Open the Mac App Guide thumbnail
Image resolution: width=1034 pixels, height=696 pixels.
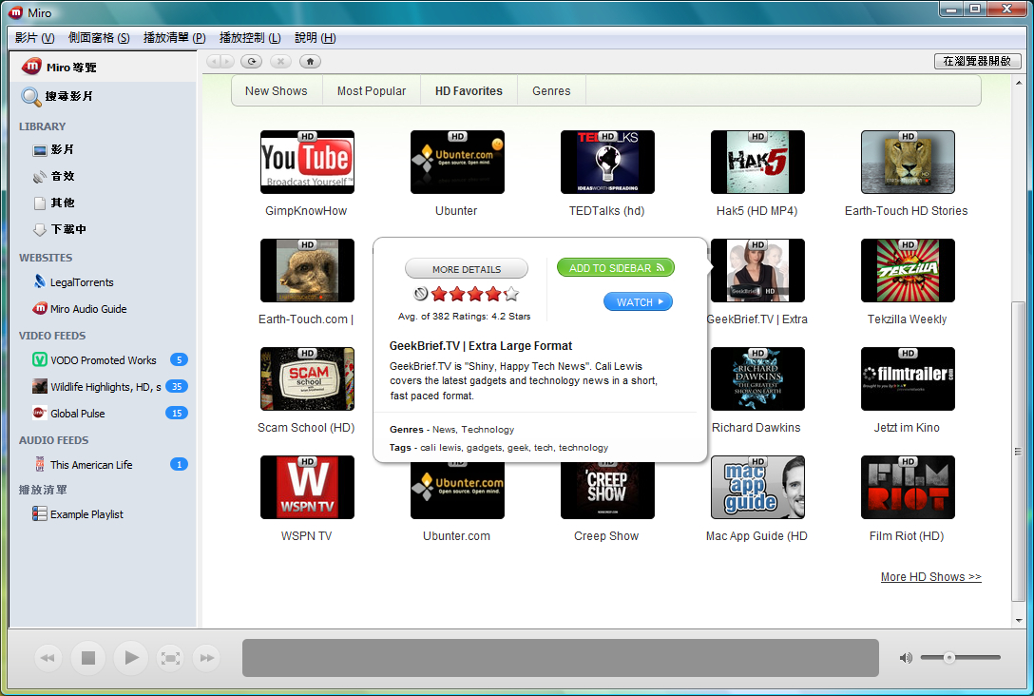pos(757,487)
